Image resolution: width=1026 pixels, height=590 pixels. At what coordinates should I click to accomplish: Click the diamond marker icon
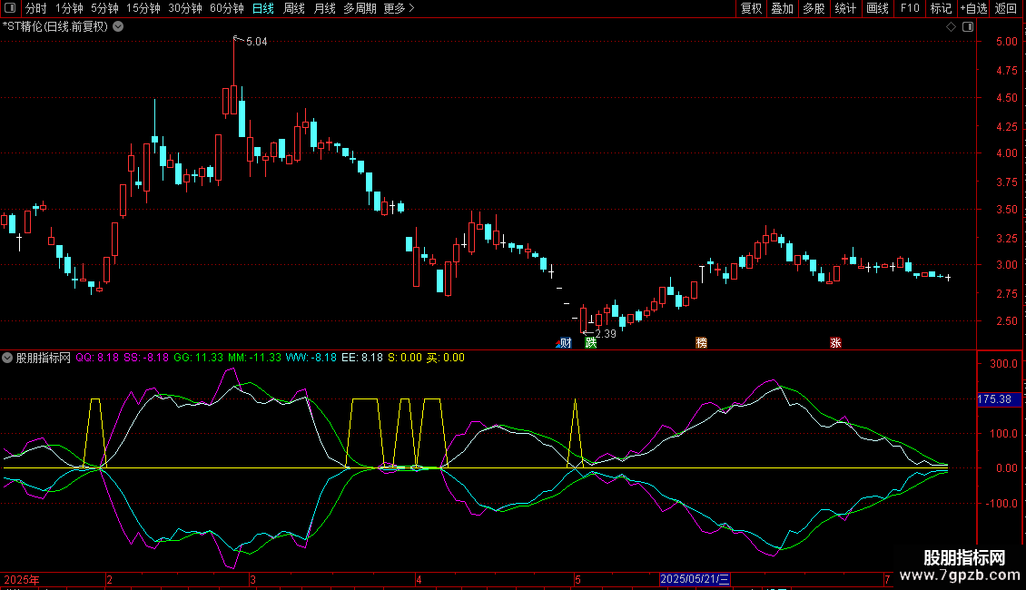coord(951,26)
